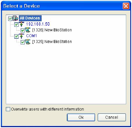Confirm selection with the Ok button
This screenshot has width=132, height=128.
[x=81, y=117]
